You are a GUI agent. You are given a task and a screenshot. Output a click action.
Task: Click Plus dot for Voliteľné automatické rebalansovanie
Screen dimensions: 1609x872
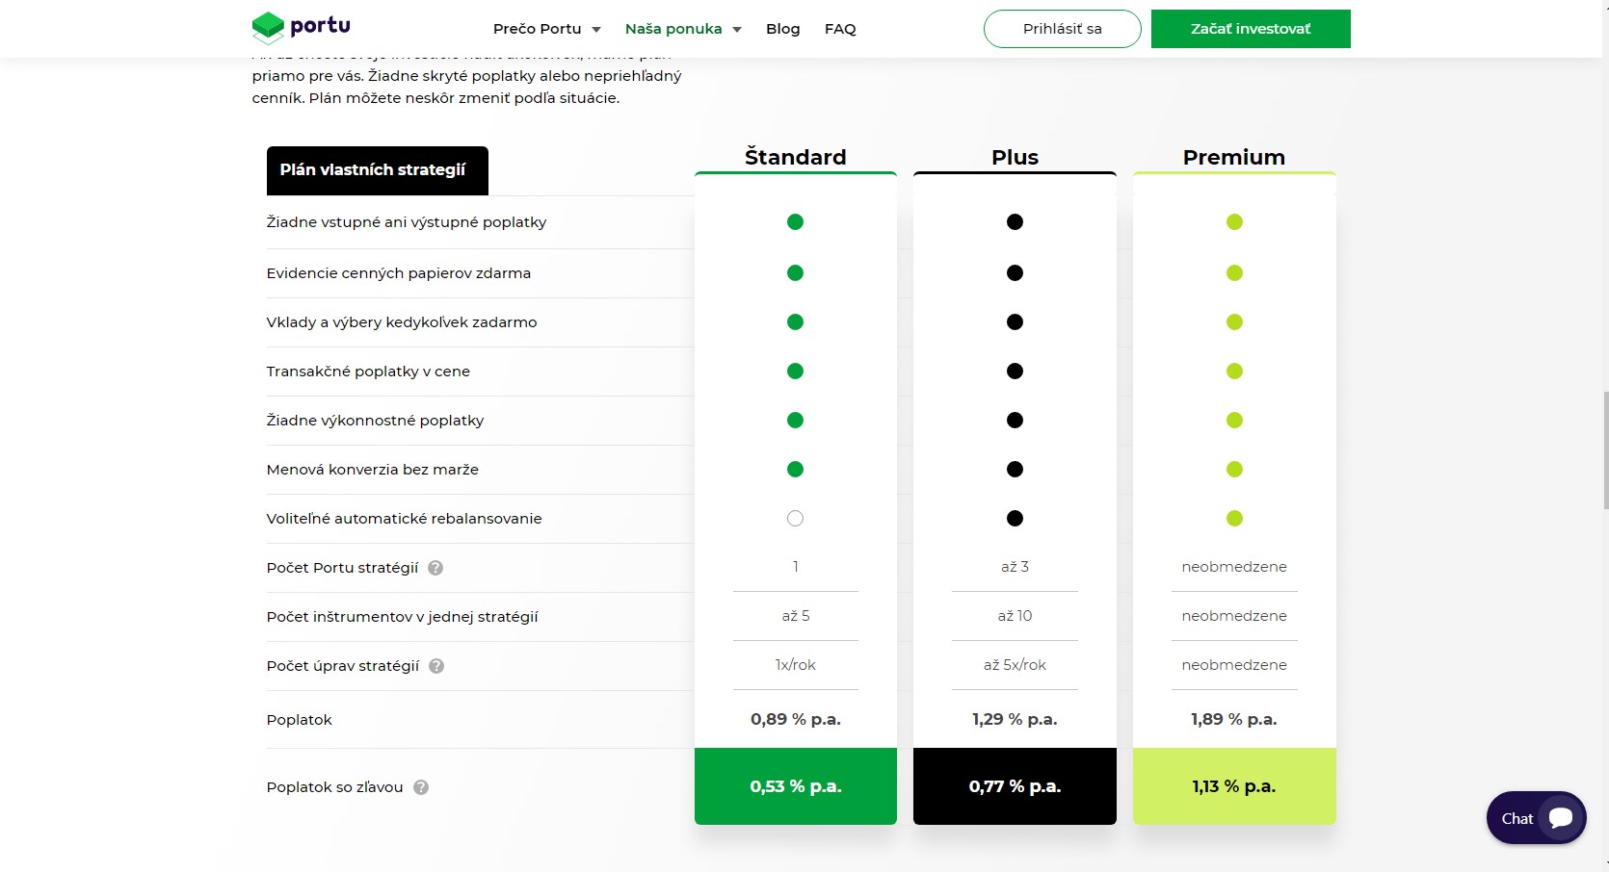1015,519
